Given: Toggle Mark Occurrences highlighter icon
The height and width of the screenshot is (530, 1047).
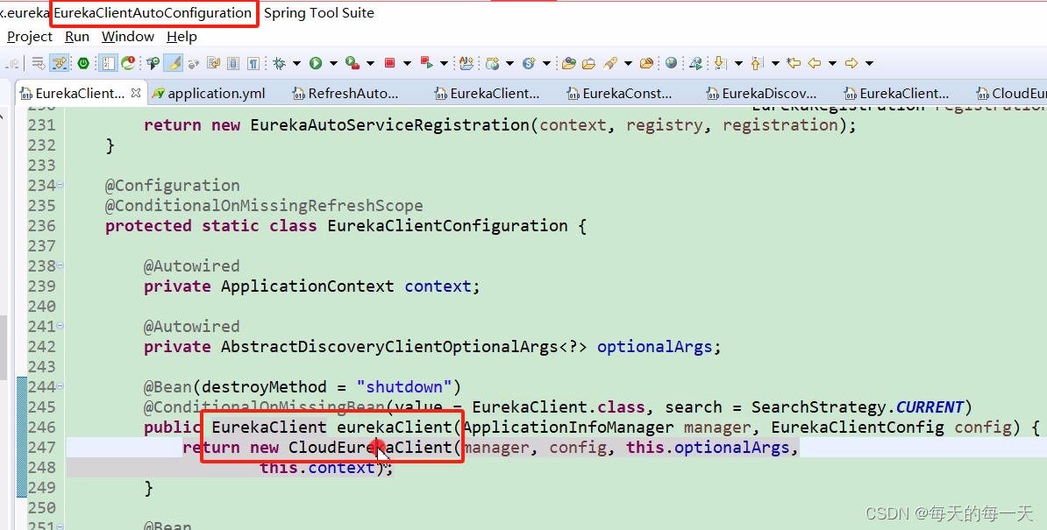Looking at the screenshot, I should 174,63.
